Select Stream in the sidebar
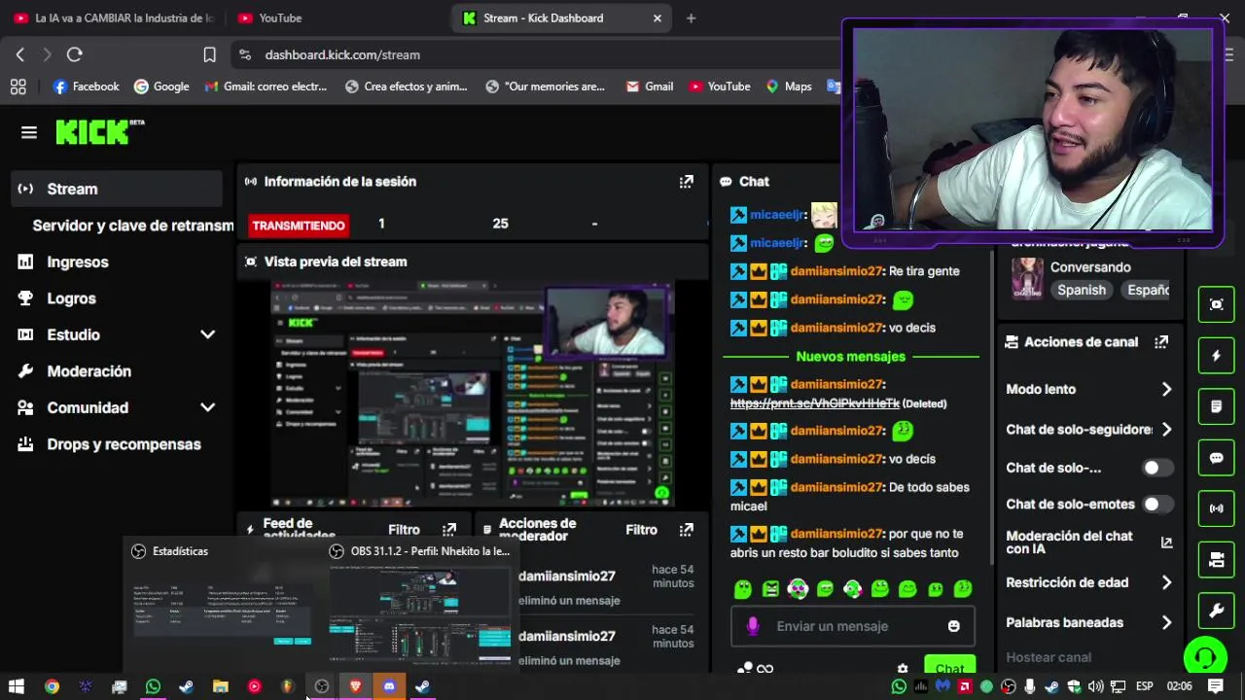 117,189
